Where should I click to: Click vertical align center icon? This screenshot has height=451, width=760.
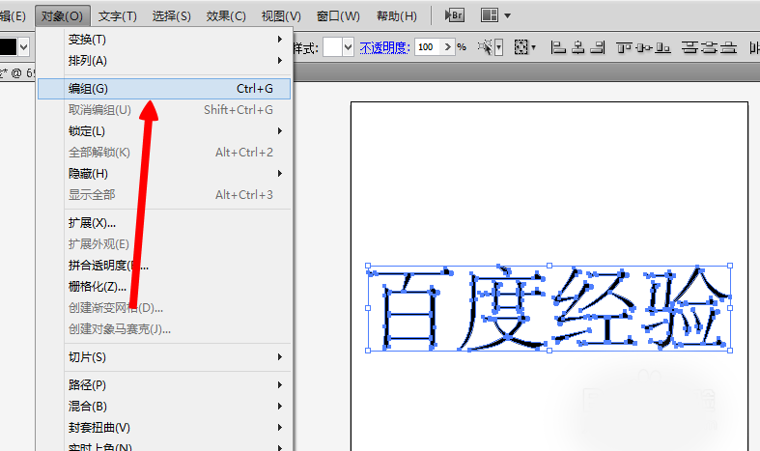(644, 47)
